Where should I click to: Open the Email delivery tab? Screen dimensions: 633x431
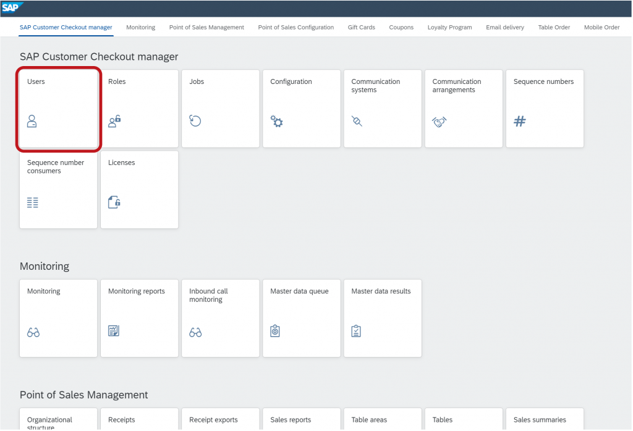505,27
